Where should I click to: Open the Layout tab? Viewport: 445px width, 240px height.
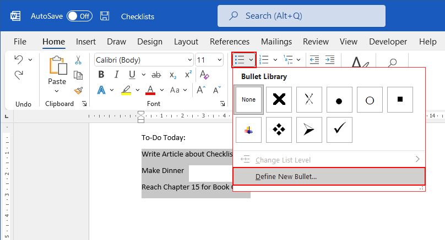[186, 42]
